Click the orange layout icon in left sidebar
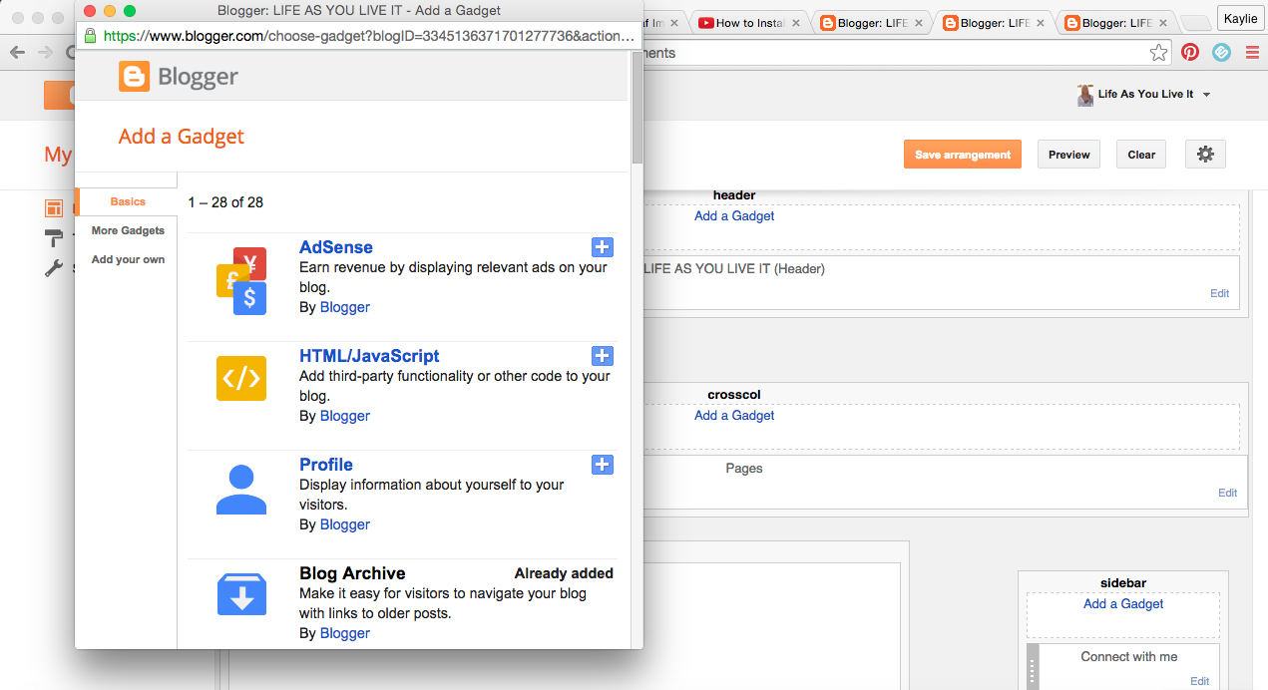 (54, 207)
